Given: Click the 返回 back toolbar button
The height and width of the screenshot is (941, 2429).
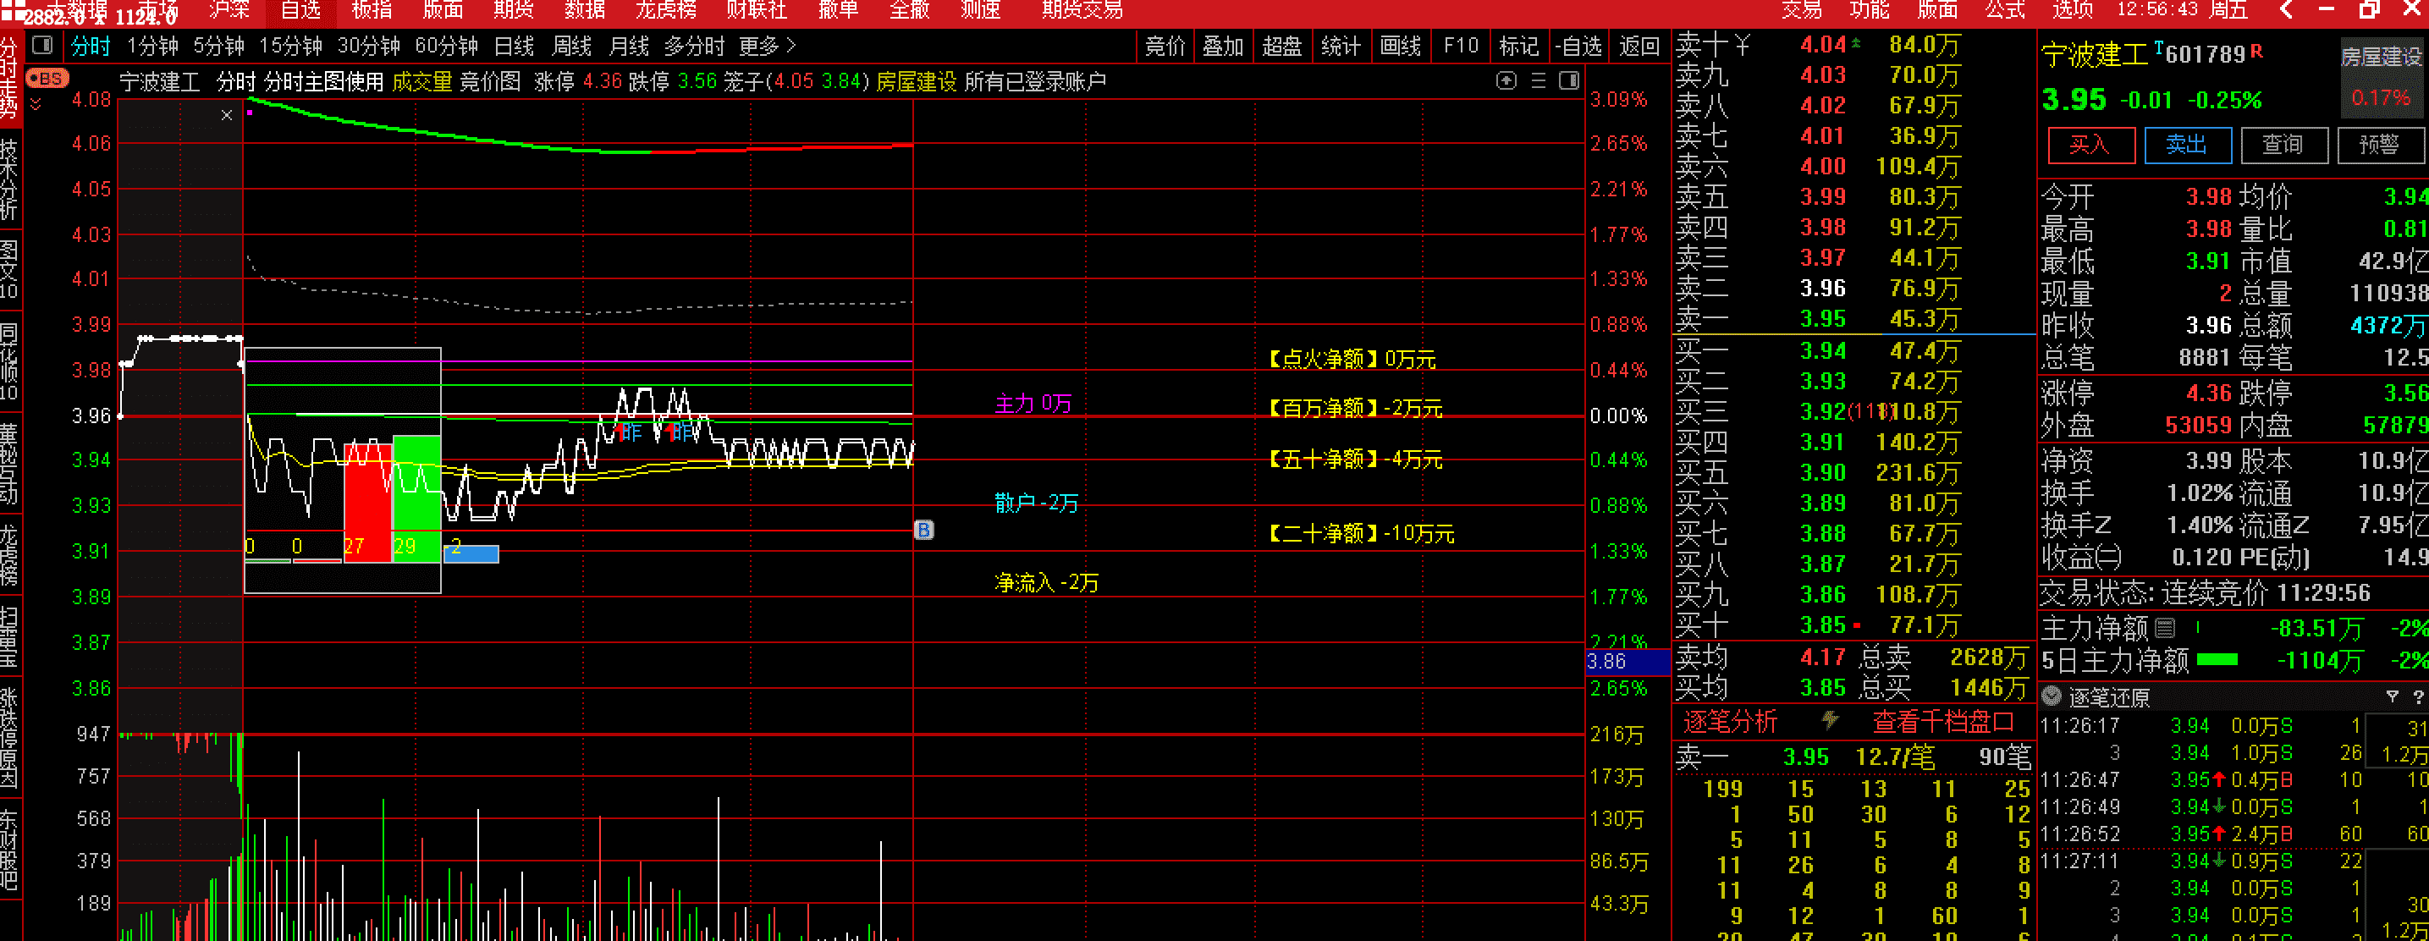Looking at the screenshot, I should pyautogui.click(x=1639, y=45).
